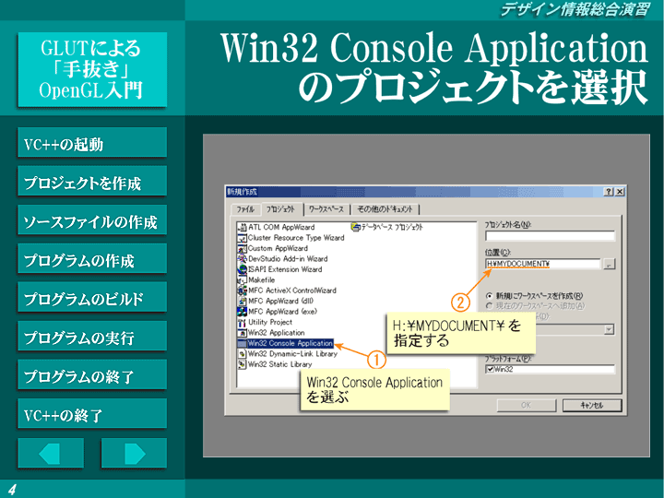Image resolution: width=664 pixels, height=498 pixels.
Task: Switch to the プロジェクト tab
Action: 281,208
